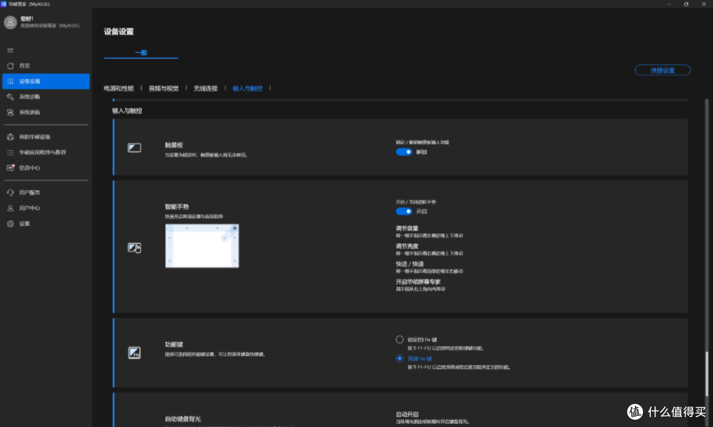713x427 pixels.
Task: Open 系统更新 update icon
Action: [x=11, y=112]
